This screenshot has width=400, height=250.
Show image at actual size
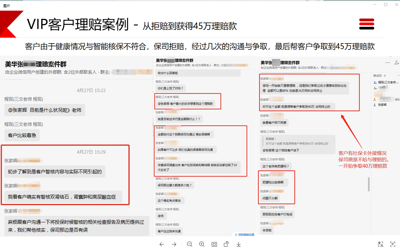[x=214, y=244]
